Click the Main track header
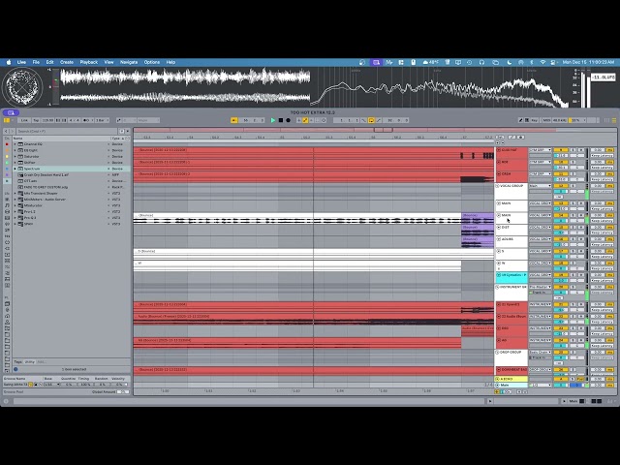This screenshot has height=465, width=620. click(x=511, y=385)
